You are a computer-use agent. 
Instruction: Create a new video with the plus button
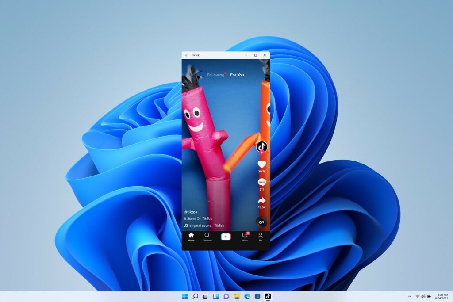pyautogui.click(x=226, y=237)
